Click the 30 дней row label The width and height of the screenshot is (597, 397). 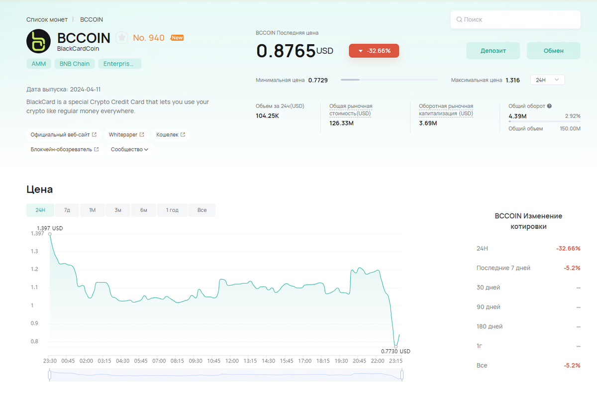488,288
